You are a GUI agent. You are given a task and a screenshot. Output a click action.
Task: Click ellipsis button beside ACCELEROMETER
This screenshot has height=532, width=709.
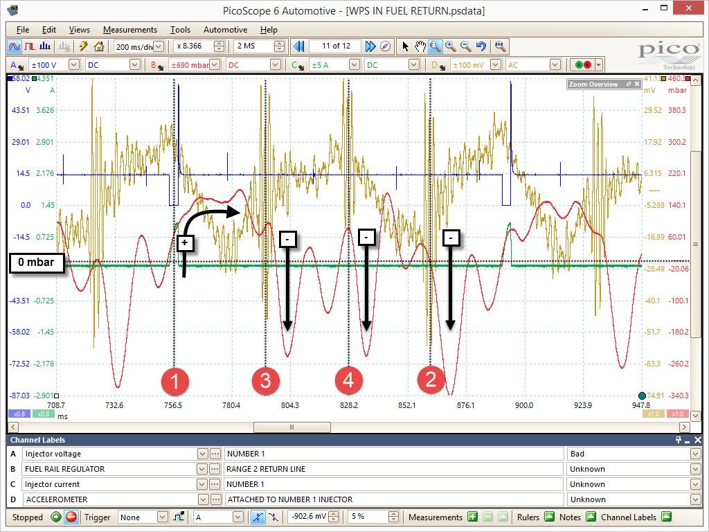click(x=216, y=499)
